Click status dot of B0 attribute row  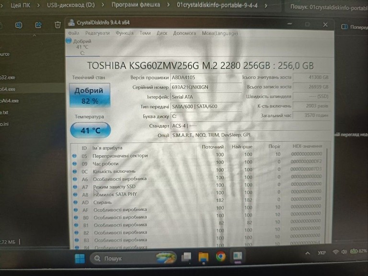point(76,218)
